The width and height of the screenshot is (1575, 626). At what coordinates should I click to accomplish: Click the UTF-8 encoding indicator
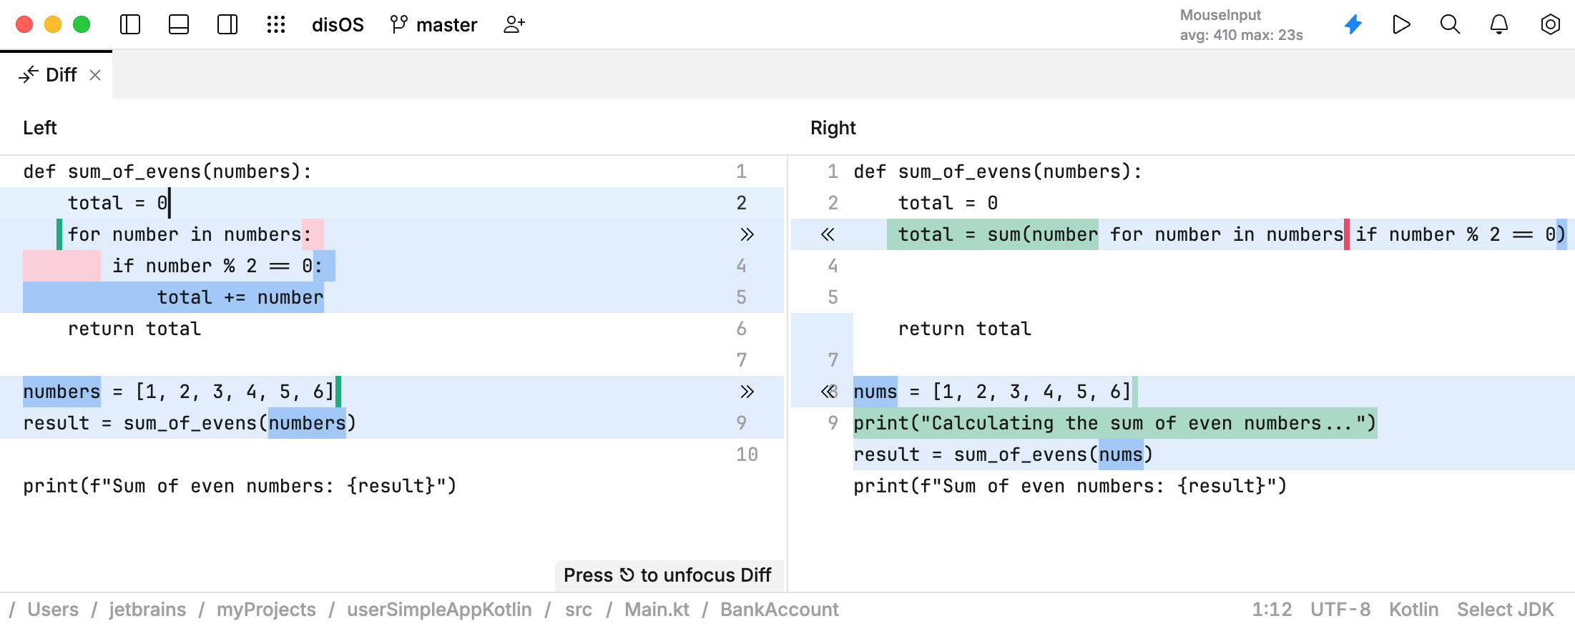click(1340, 610)
